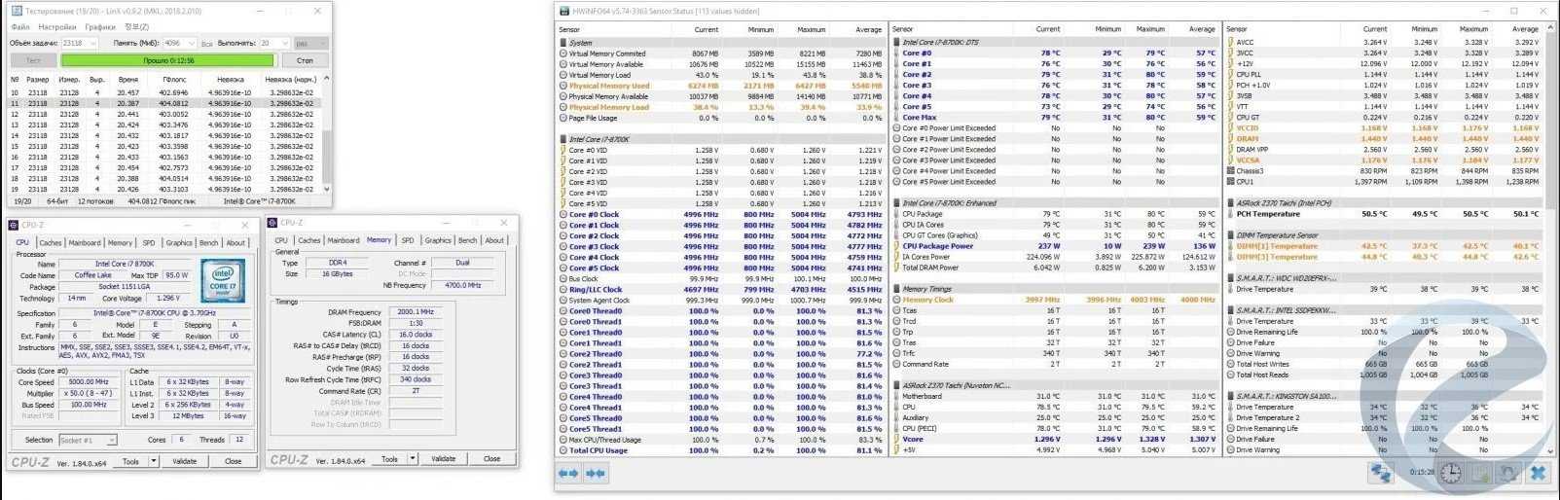The image size is (1560, 500).
Task: Click the HWiNFO logging sheet icon
Action: click(x=1479, y=473)
